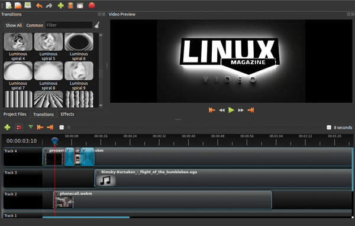Select the Track 3 header
This screenshot has width=355, height=226.
(22, 179)
